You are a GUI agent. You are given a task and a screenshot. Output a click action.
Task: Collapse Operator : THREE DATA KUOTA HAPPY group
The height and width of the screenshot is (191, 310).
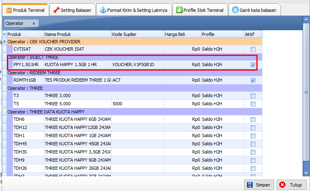coord(134,112)
